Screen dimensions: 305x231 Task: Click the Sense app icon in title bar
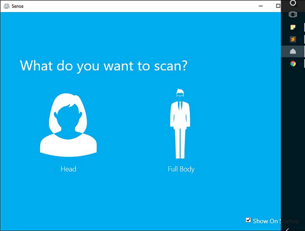pyautogui.click(x=6, y=6)
